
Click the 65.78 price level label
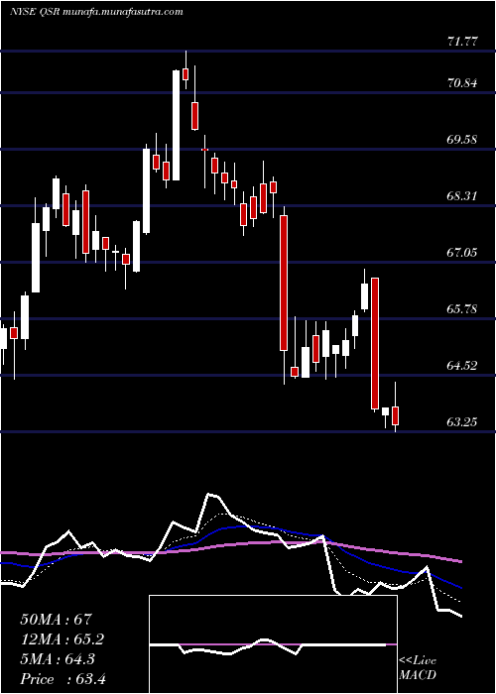(x=463, y=309)
